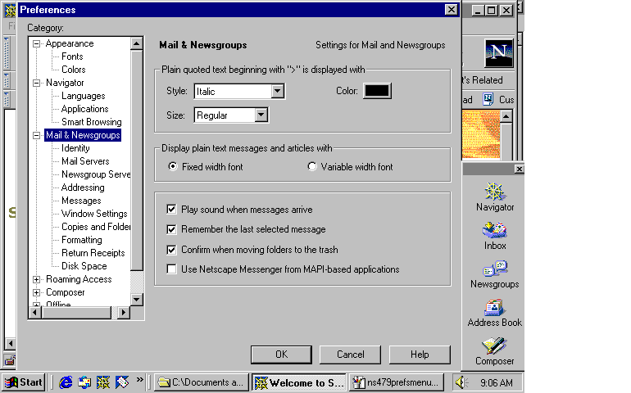631x393 pixels.
Task: Expand the Offline category
Action: 36,305
